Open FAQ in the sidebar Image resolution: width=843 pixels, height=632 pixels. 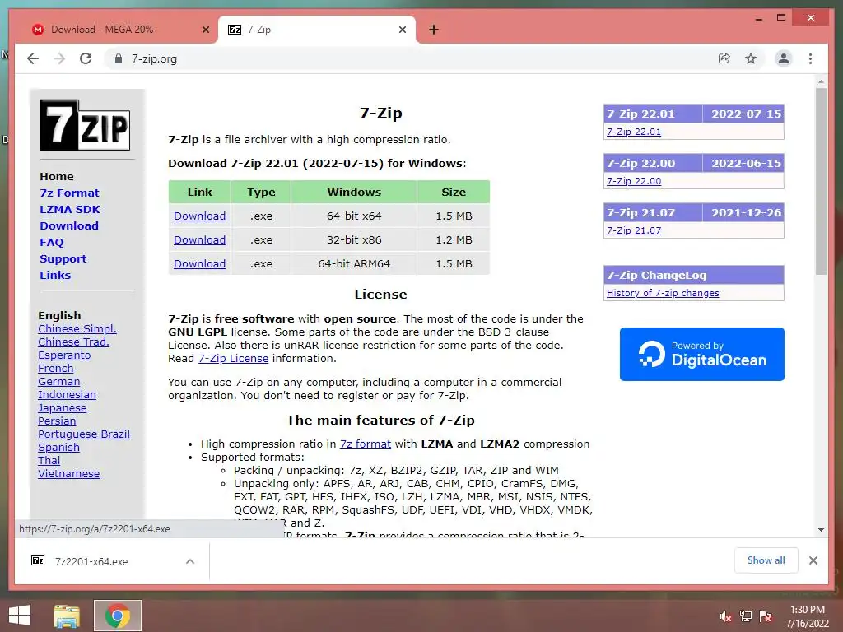(52, 243)
